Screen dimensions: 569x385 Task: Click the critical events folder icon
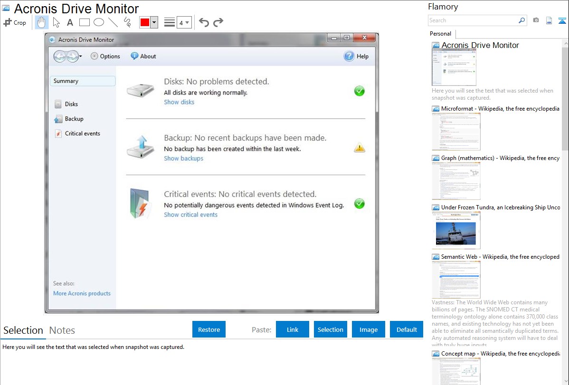[x=140, y=203]
